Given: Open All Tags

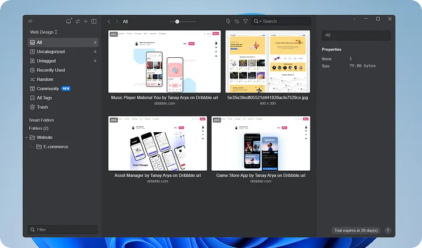Looking at the screenshot, I should coord(63,98).
